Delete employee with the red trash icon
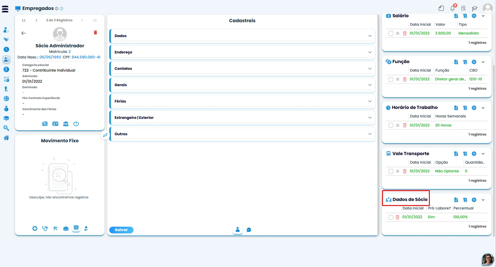The height and width of the screenshot is (267, 496). [x=95, y=32]
